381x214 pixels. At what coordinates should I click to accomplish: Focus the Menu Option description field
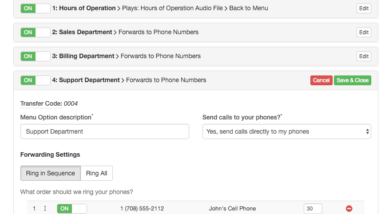105,131
